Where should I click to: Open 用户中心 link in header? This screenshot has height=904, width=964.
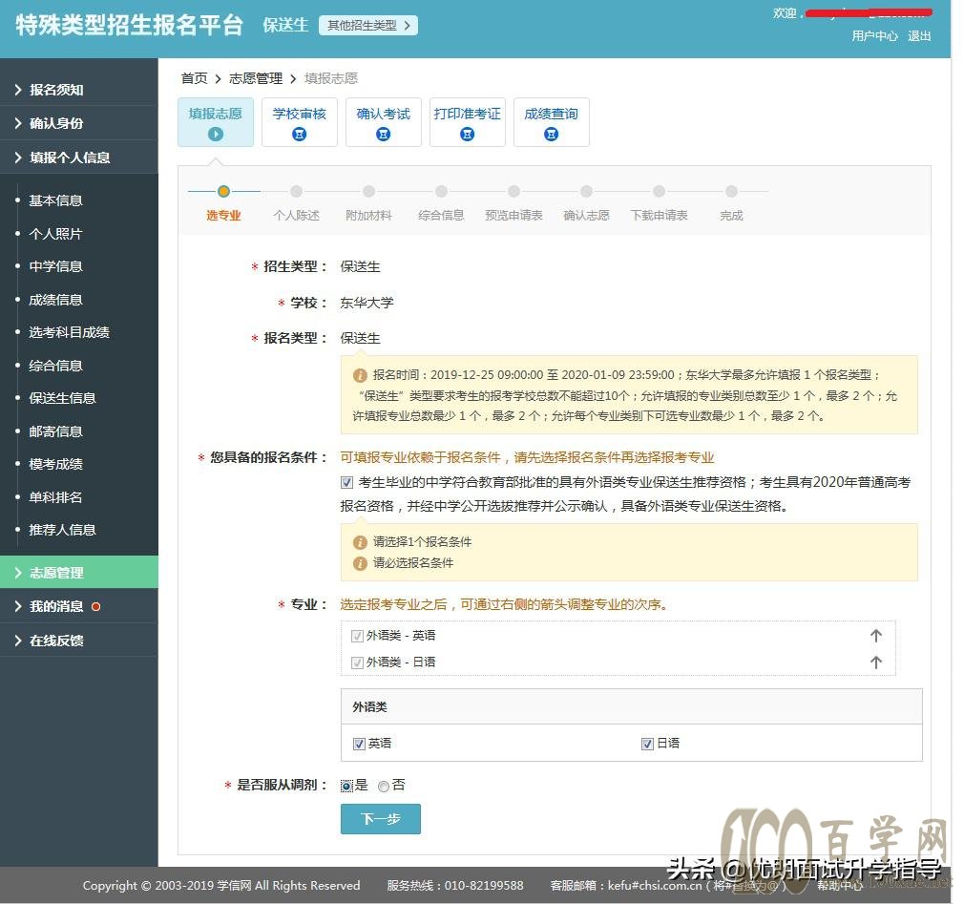(875, 36)
